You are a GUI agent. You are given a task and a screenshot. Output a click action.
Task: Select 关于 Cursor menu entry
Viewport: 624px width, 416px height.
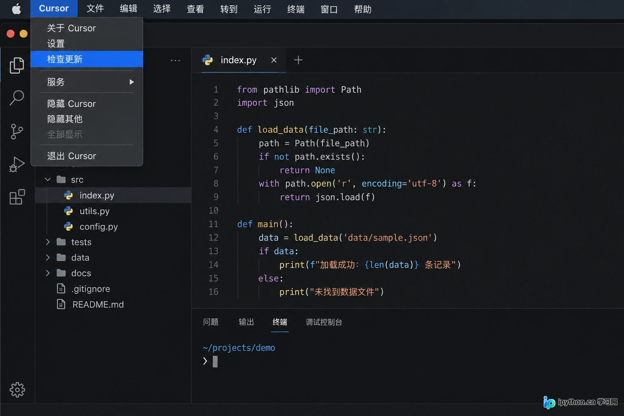[x=87, y=28]
